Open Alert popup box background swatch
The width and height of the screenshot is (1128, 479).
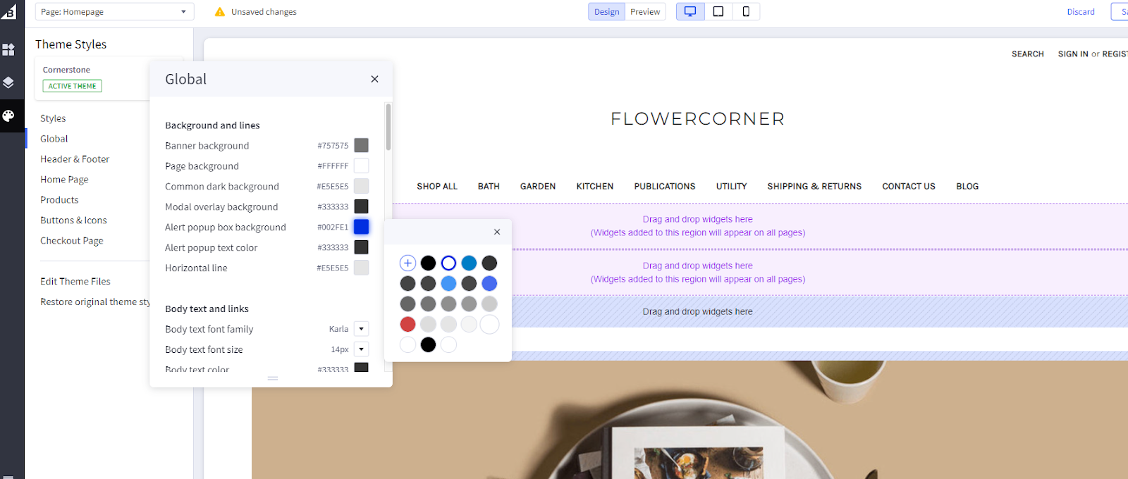pyautogui.click(x=361, y=227)
